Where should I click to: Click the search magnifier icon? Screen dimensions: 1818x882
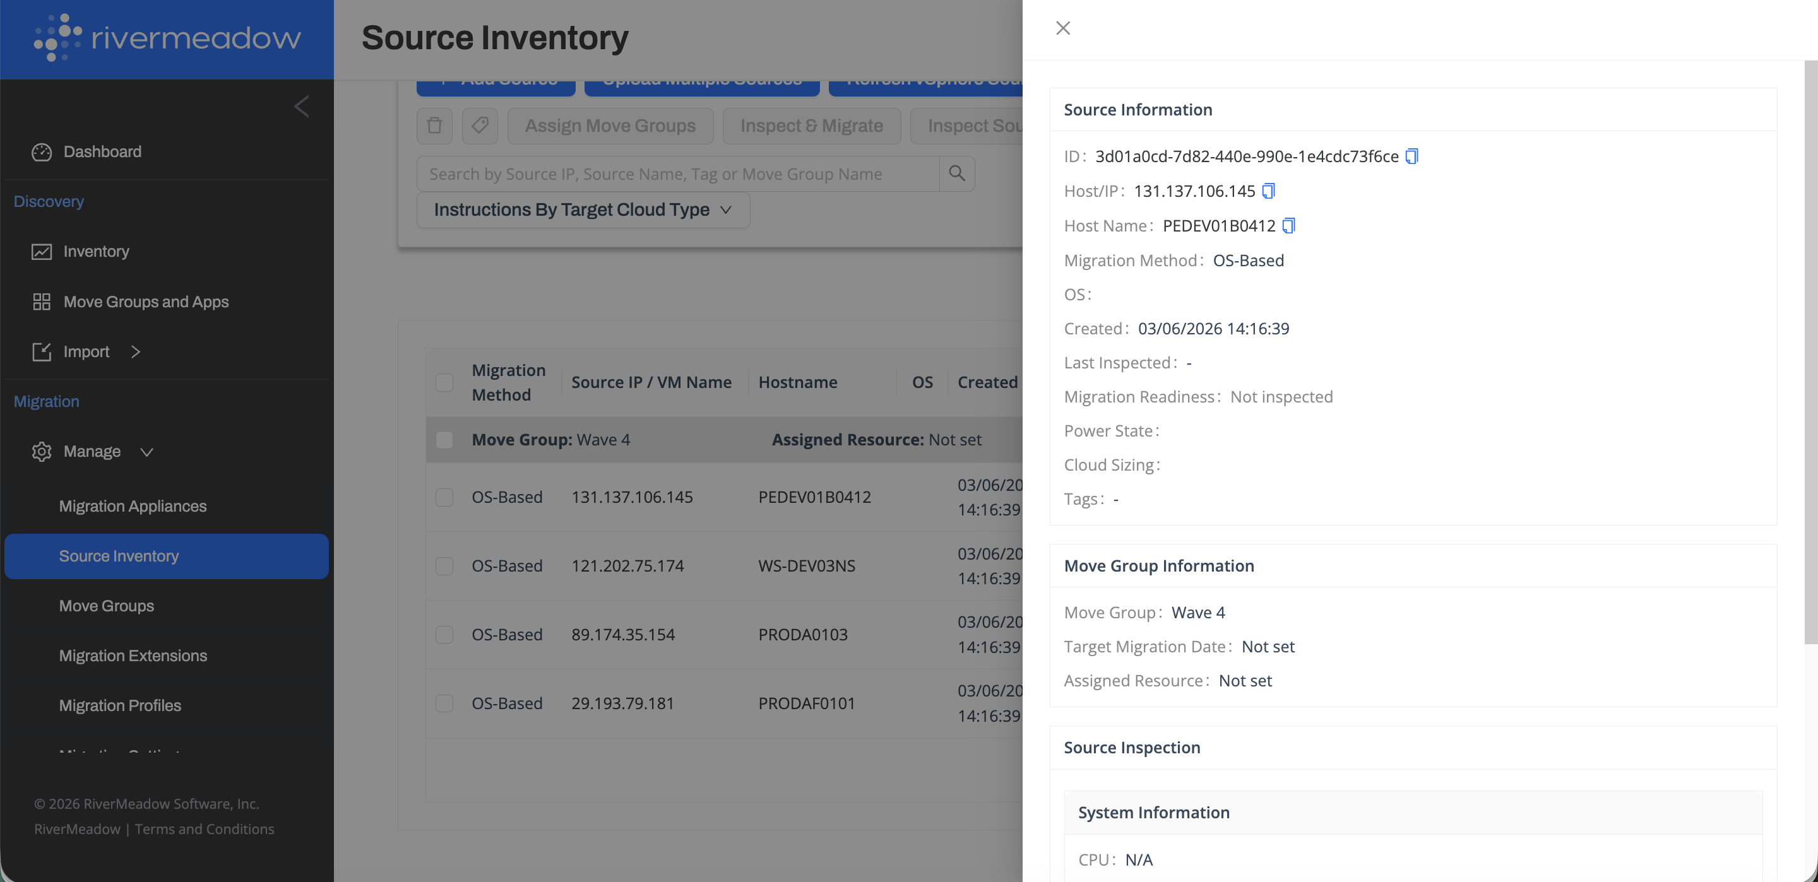pyautogui.click(x=956, y=173)
